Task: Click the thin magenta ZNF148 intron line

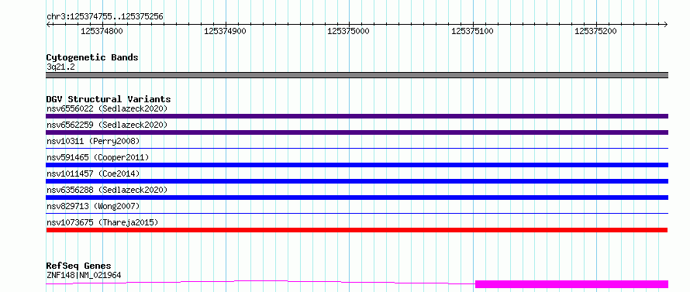Action: [260, 281]
